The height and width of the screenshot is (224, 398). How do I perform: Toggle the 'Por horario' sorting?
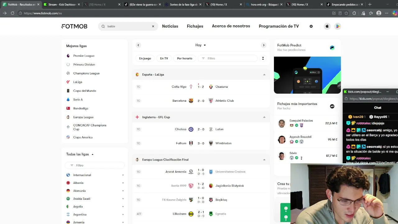tap(185, 58)
